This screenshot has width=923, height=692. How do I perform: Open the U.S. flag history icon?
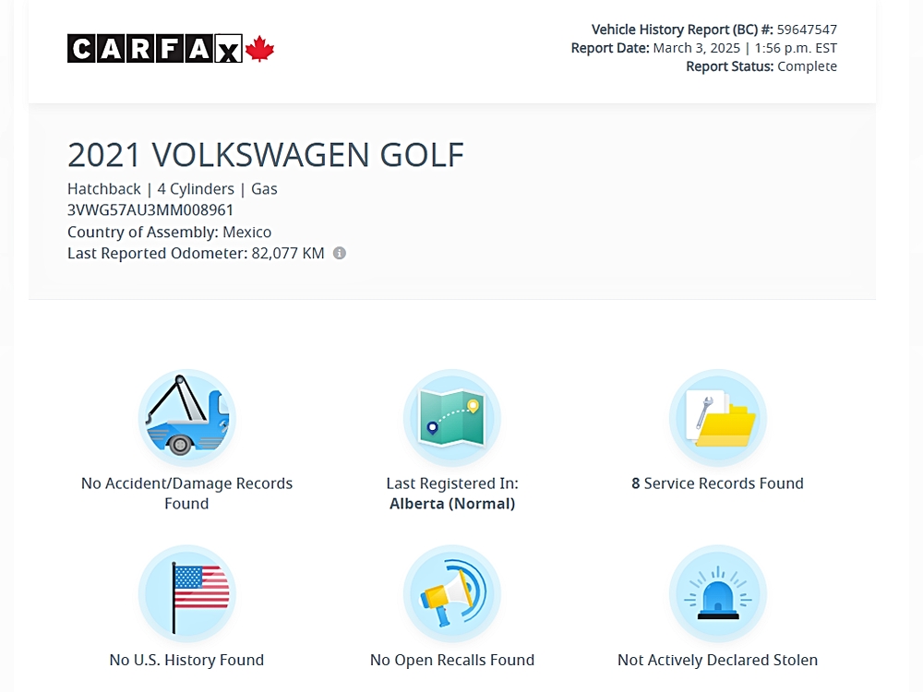click(x=187, y=593)
